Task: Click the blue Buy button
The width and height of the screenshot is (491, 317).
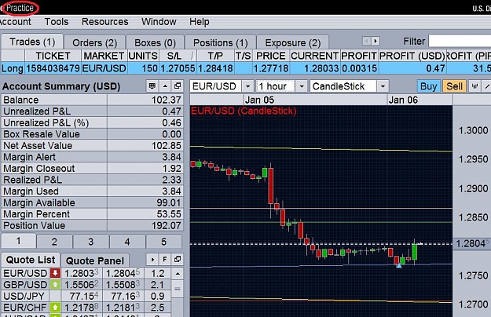Action: click(429, 86)
